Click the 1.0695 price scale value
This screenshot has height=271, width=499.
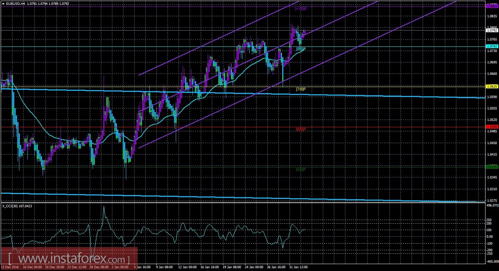pos(492,62)
